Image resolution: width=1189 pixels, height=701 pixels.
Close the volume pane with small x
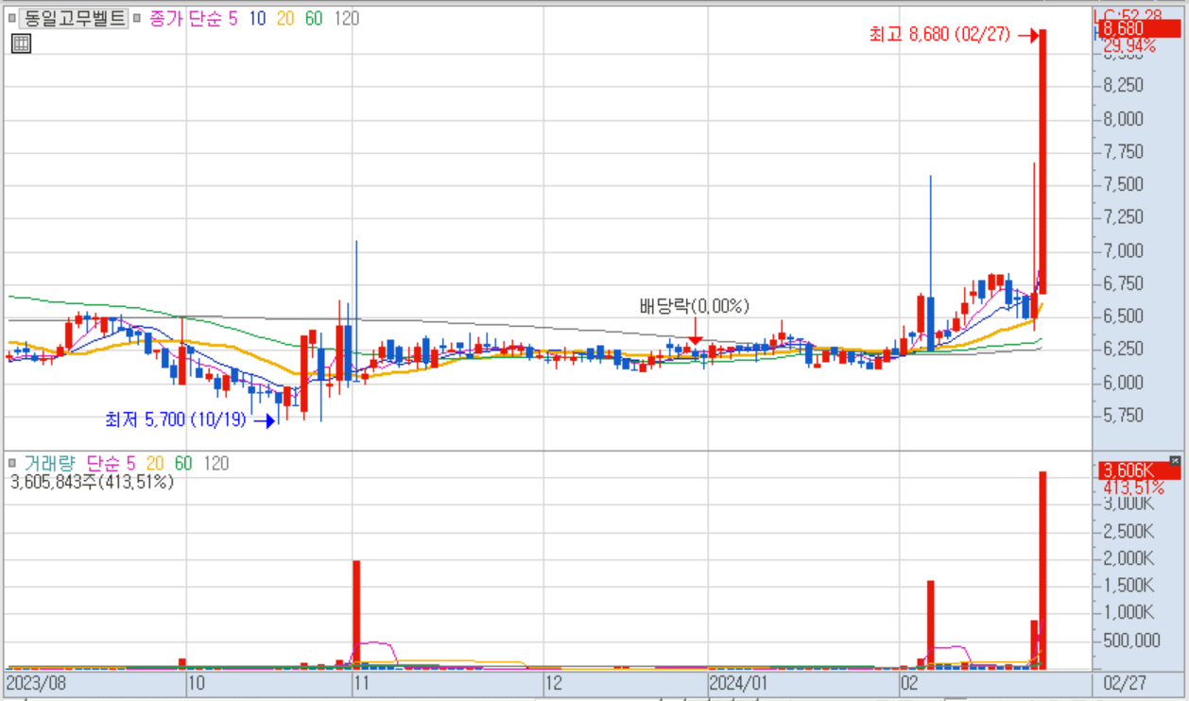pos(1175,459)
